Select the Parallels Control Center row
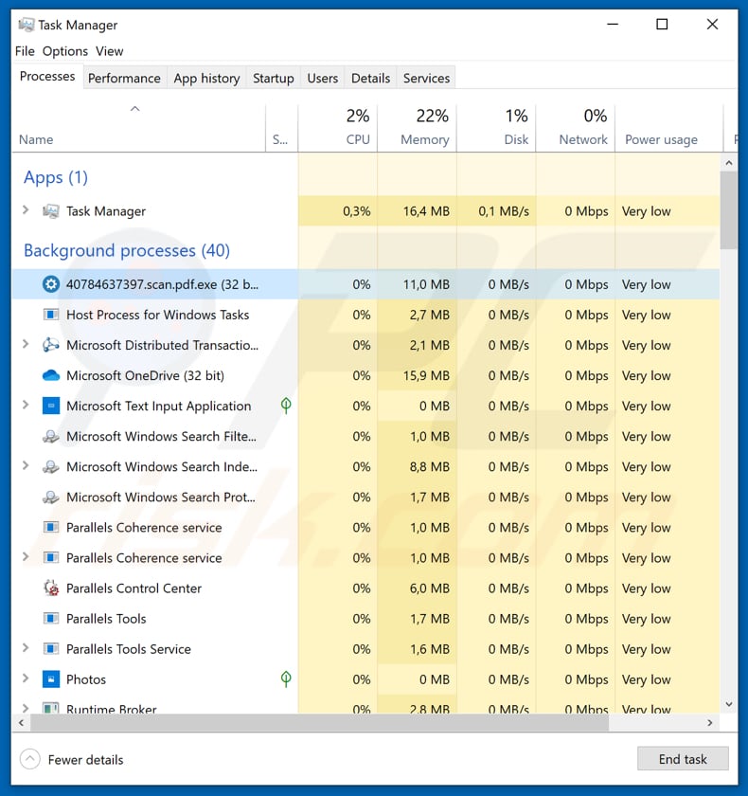This screenshot has height=796, width=748. (x=365, y=588)
